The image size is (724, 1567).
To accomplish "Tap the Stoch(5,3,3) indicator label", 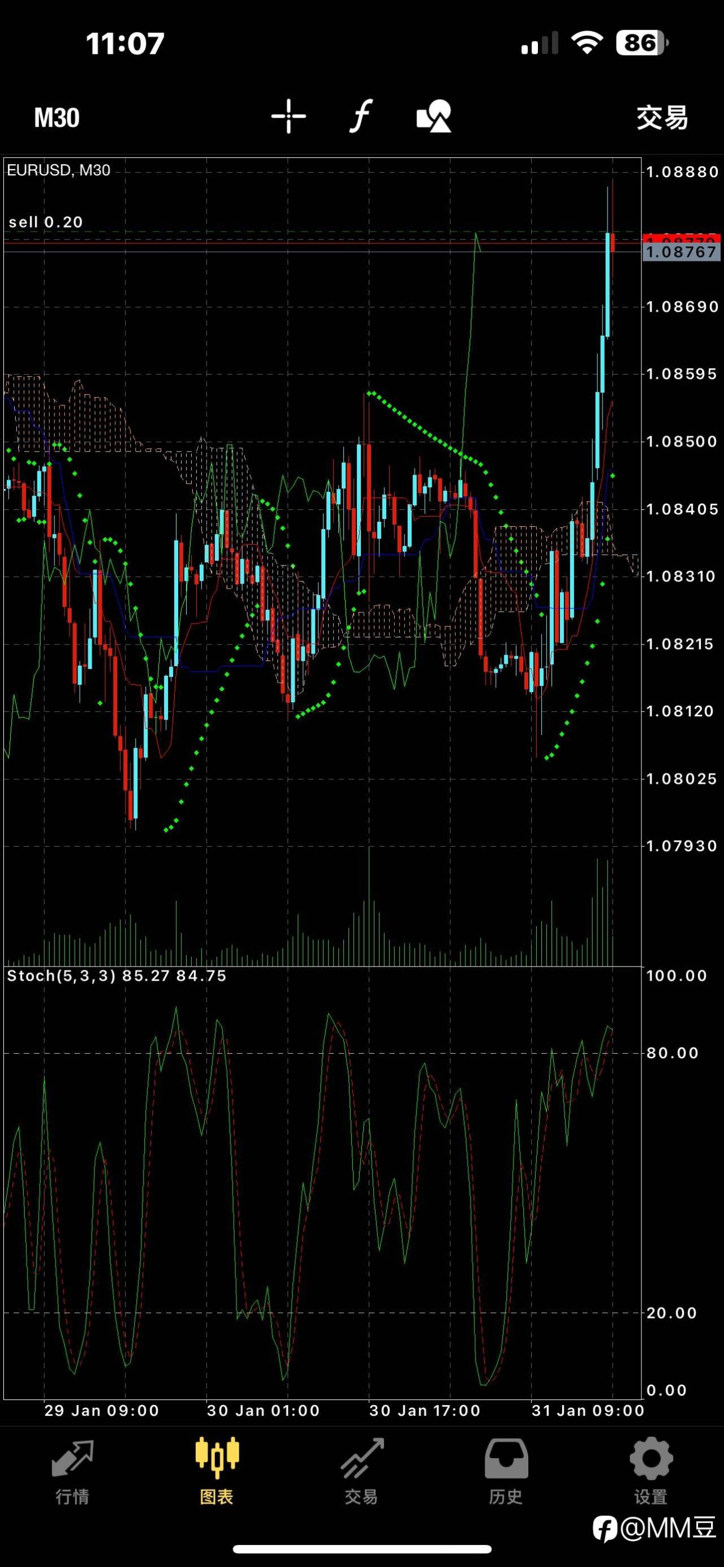I will 117,976.
